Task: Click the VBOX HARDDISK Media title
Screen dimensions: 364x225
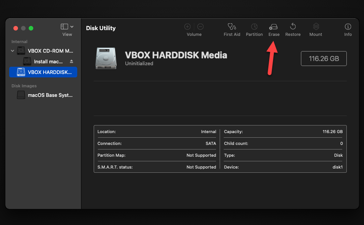Action: click(x=176, y=55)
